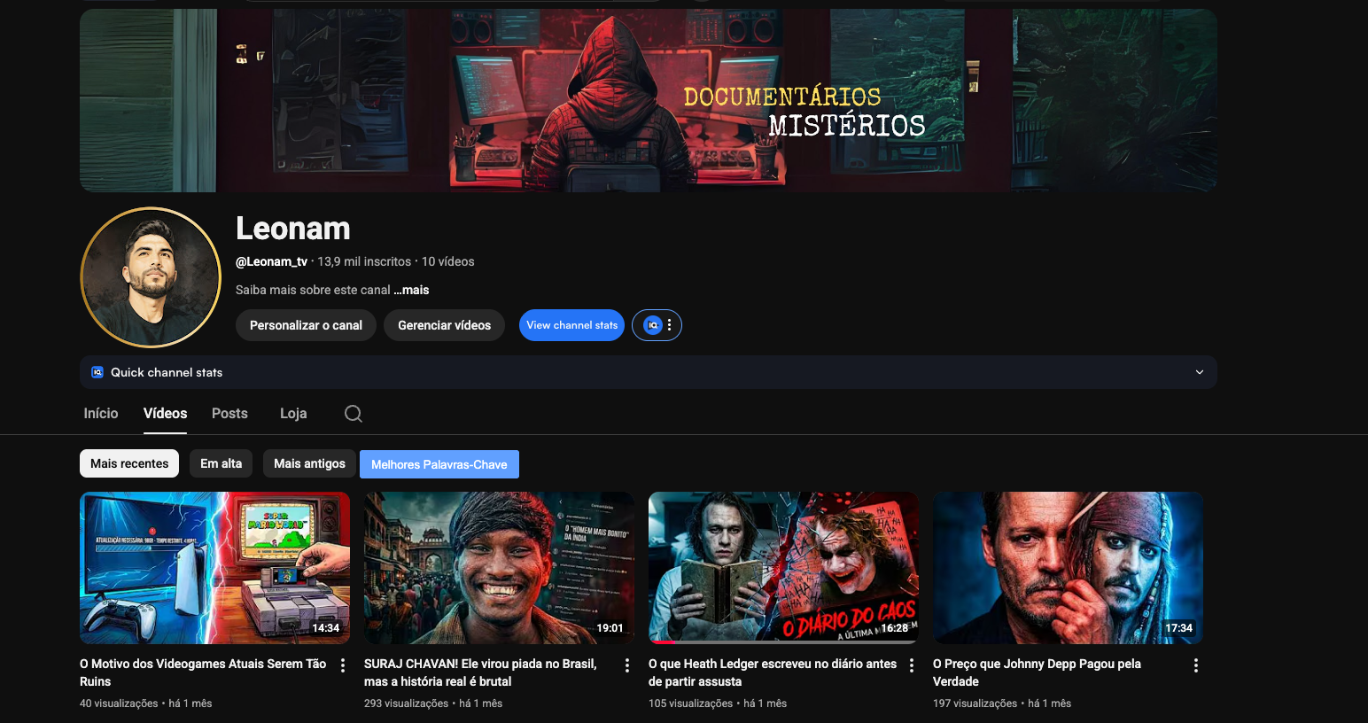Click the 17:34 duration badge
This screenshot has width=1368, height=723.
pyautogui.click(x=1179, y=628)
